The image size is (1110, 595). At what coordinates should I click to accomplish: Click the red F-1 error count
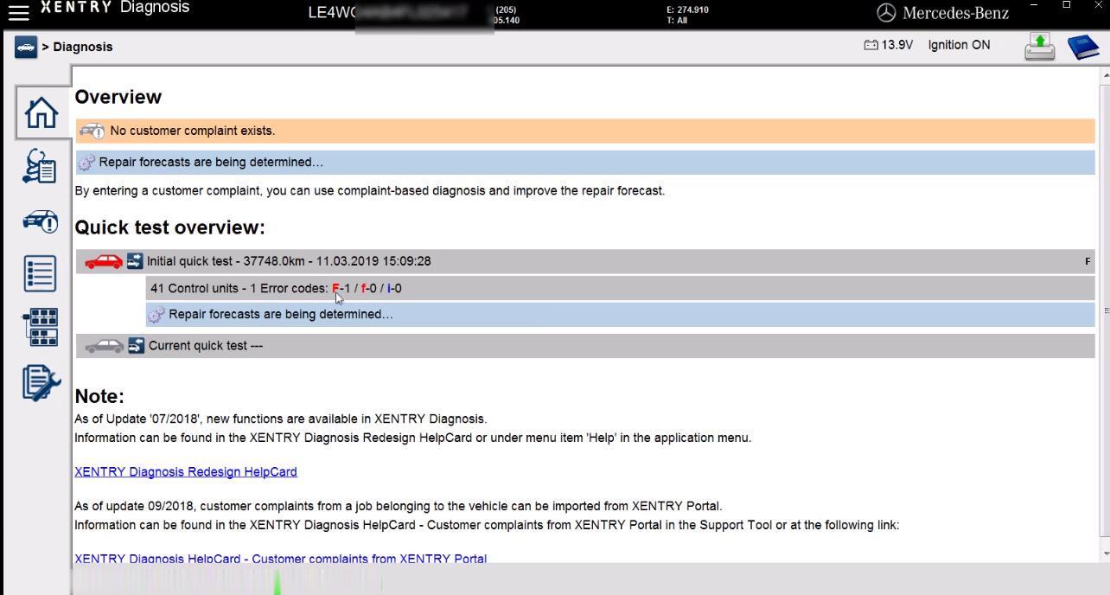(341, 288)
